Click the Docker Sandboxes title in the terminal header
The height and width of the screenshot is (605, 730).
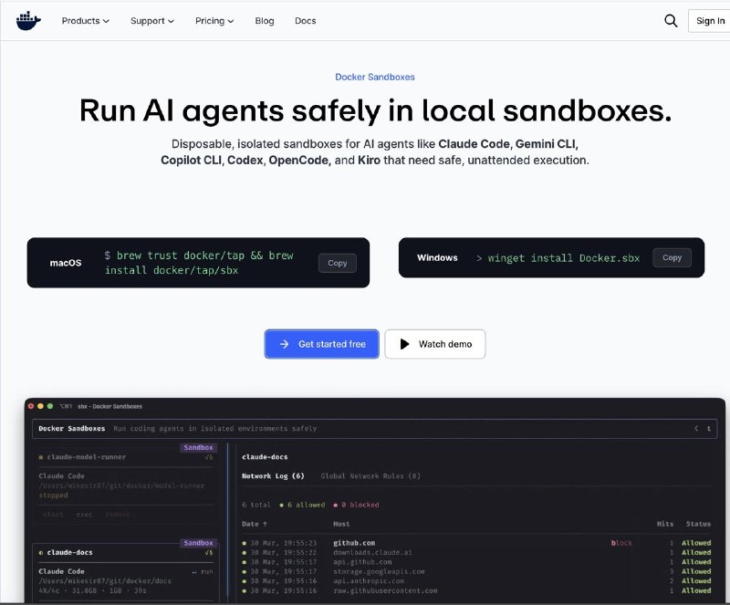[72, 429]
